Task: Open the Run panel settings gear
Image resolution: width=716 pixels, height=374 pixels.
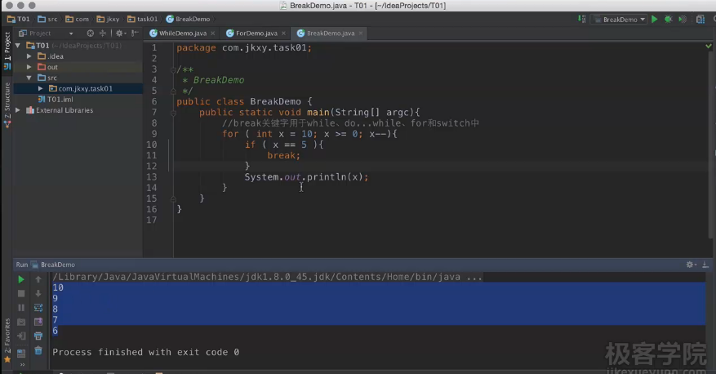Action: pyautogui.click(x=690, y=265)
